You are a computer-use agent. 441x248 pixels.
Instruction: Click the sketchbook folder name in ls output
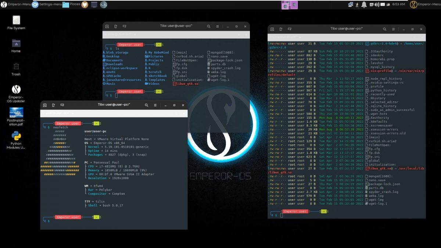(x=158, y=76)
